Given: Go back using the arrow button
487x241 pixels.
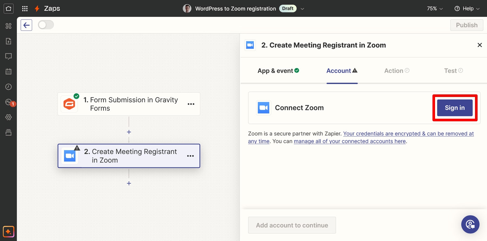Looking at the screenshot, I should click(x=26, y=25).
